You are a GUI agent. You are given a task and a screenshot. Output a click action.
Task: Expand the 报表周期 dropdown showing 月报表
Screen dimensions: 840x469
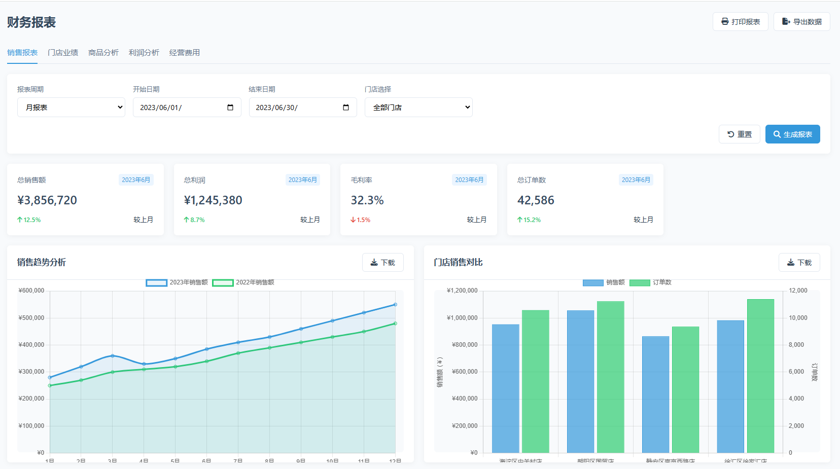point(71,107)
